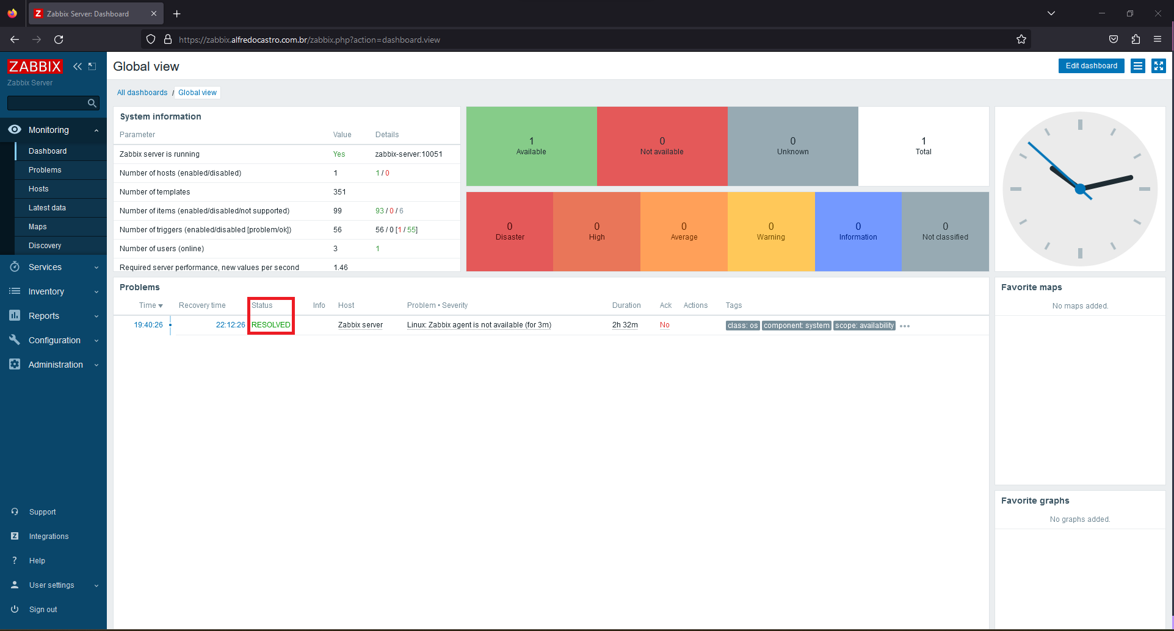Click the Help question mark icon
The image size is (1174, 631).
pyautogui.click(x=15, y=561)
